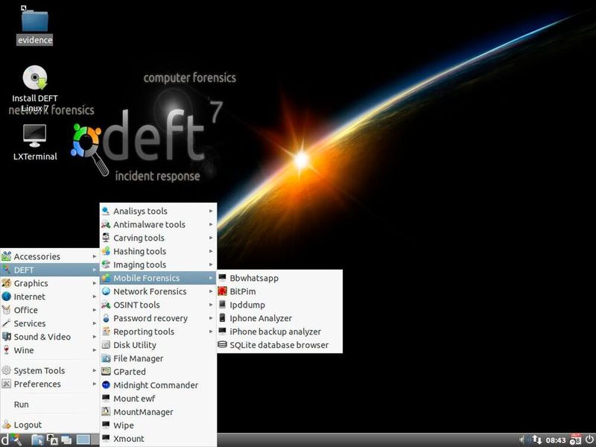The width and height of the screenshot is (596, 447).
Task: Select the highlighted DEFT menu category
Action: point(49,270)
